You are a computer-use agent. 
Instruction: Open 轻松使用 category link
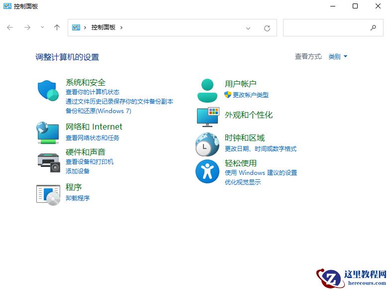click(x=241, y=163)
